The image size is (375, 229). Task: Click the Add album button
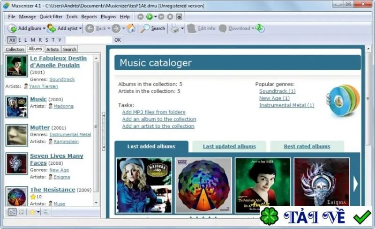[25, 28]
